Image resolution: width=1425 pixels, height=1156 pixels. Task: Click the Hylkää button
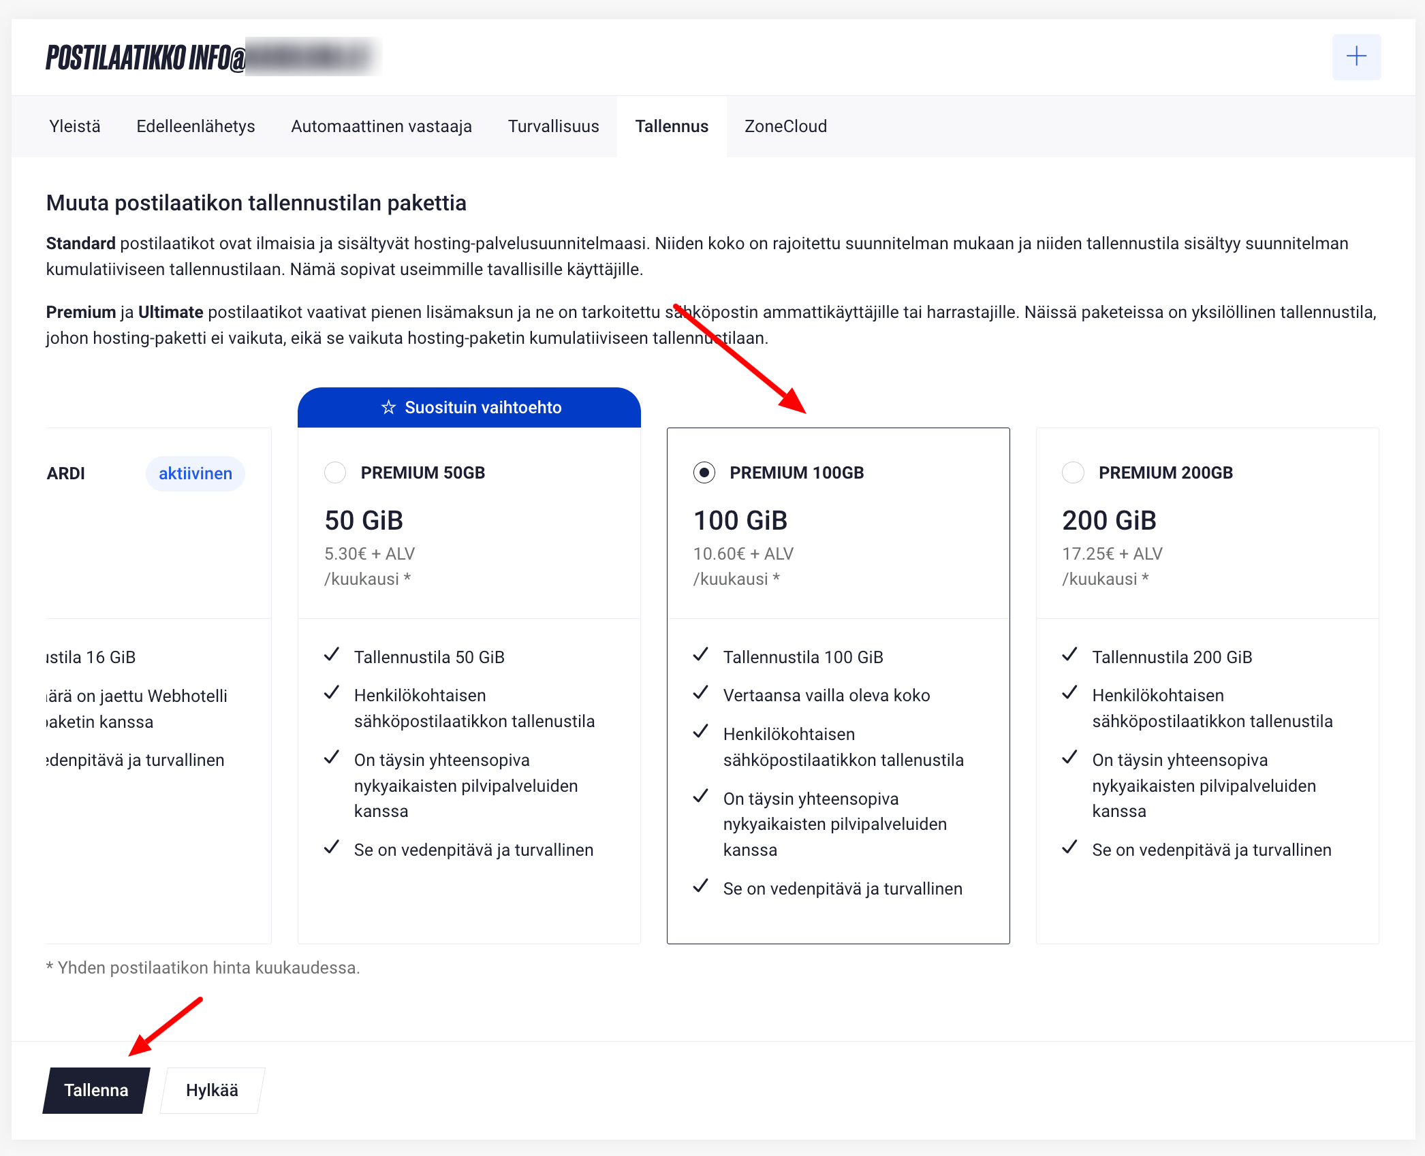(x=212, y=1090)
